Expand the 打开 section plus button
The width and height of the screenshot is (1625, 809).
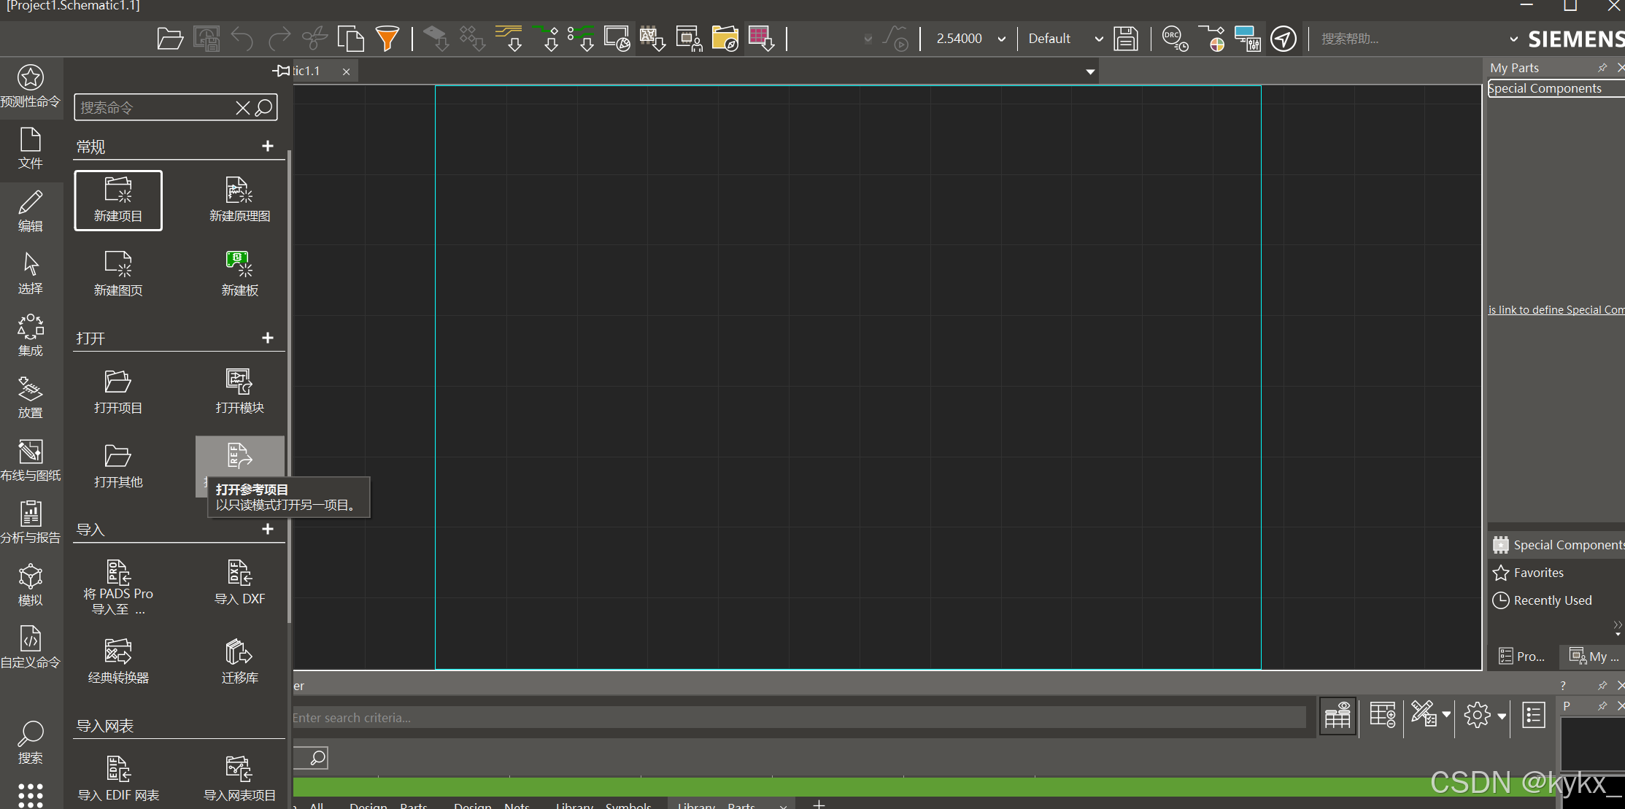tap(268, 338)
